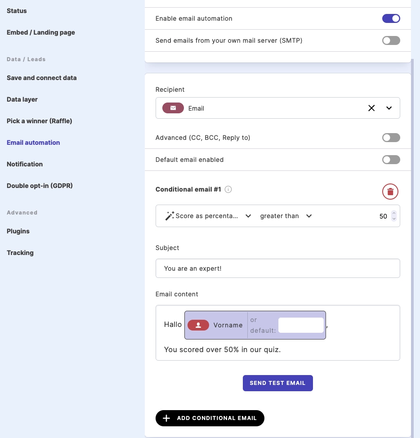Expand the greater than condition dropdown

(309, 216)
